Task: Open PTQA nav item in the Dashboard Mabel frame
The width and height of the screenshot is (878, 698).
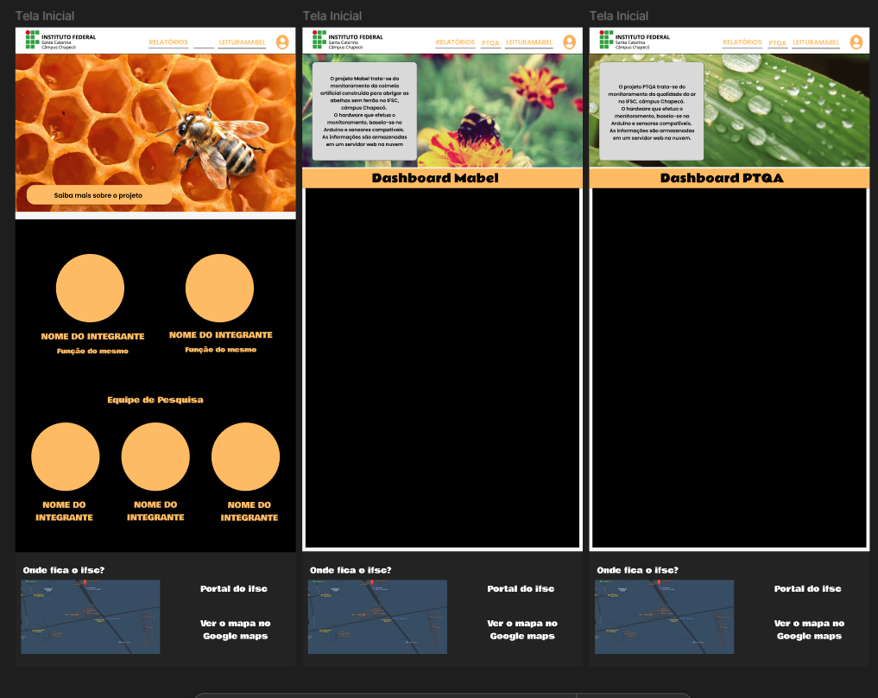Action: pyautogui.click(x=490, y=42)
